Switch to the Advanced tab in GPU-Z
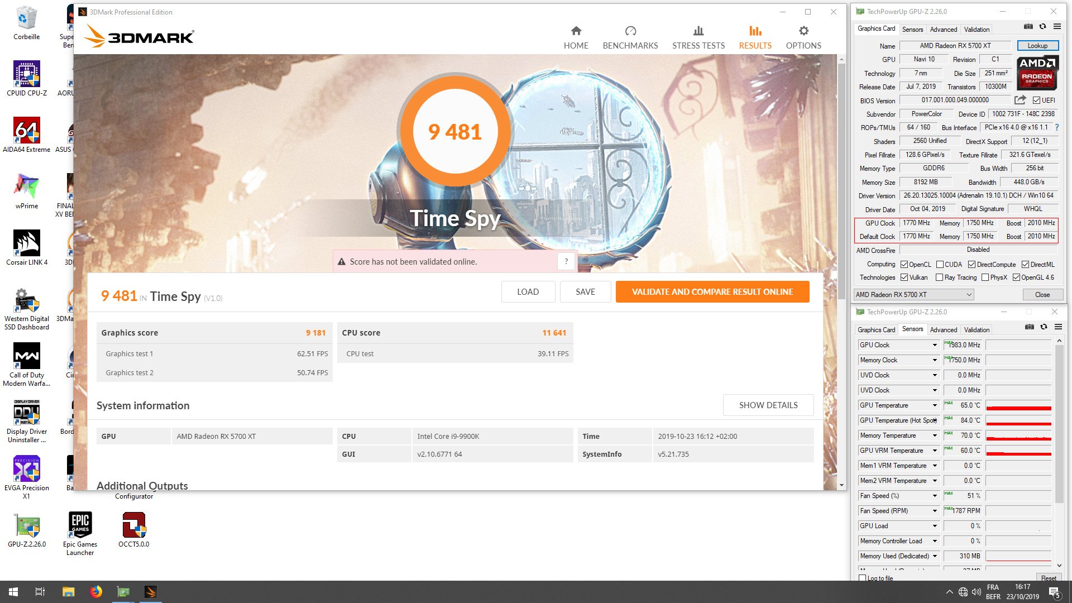This screenshot has width=1072, height=603. point(944,30)
